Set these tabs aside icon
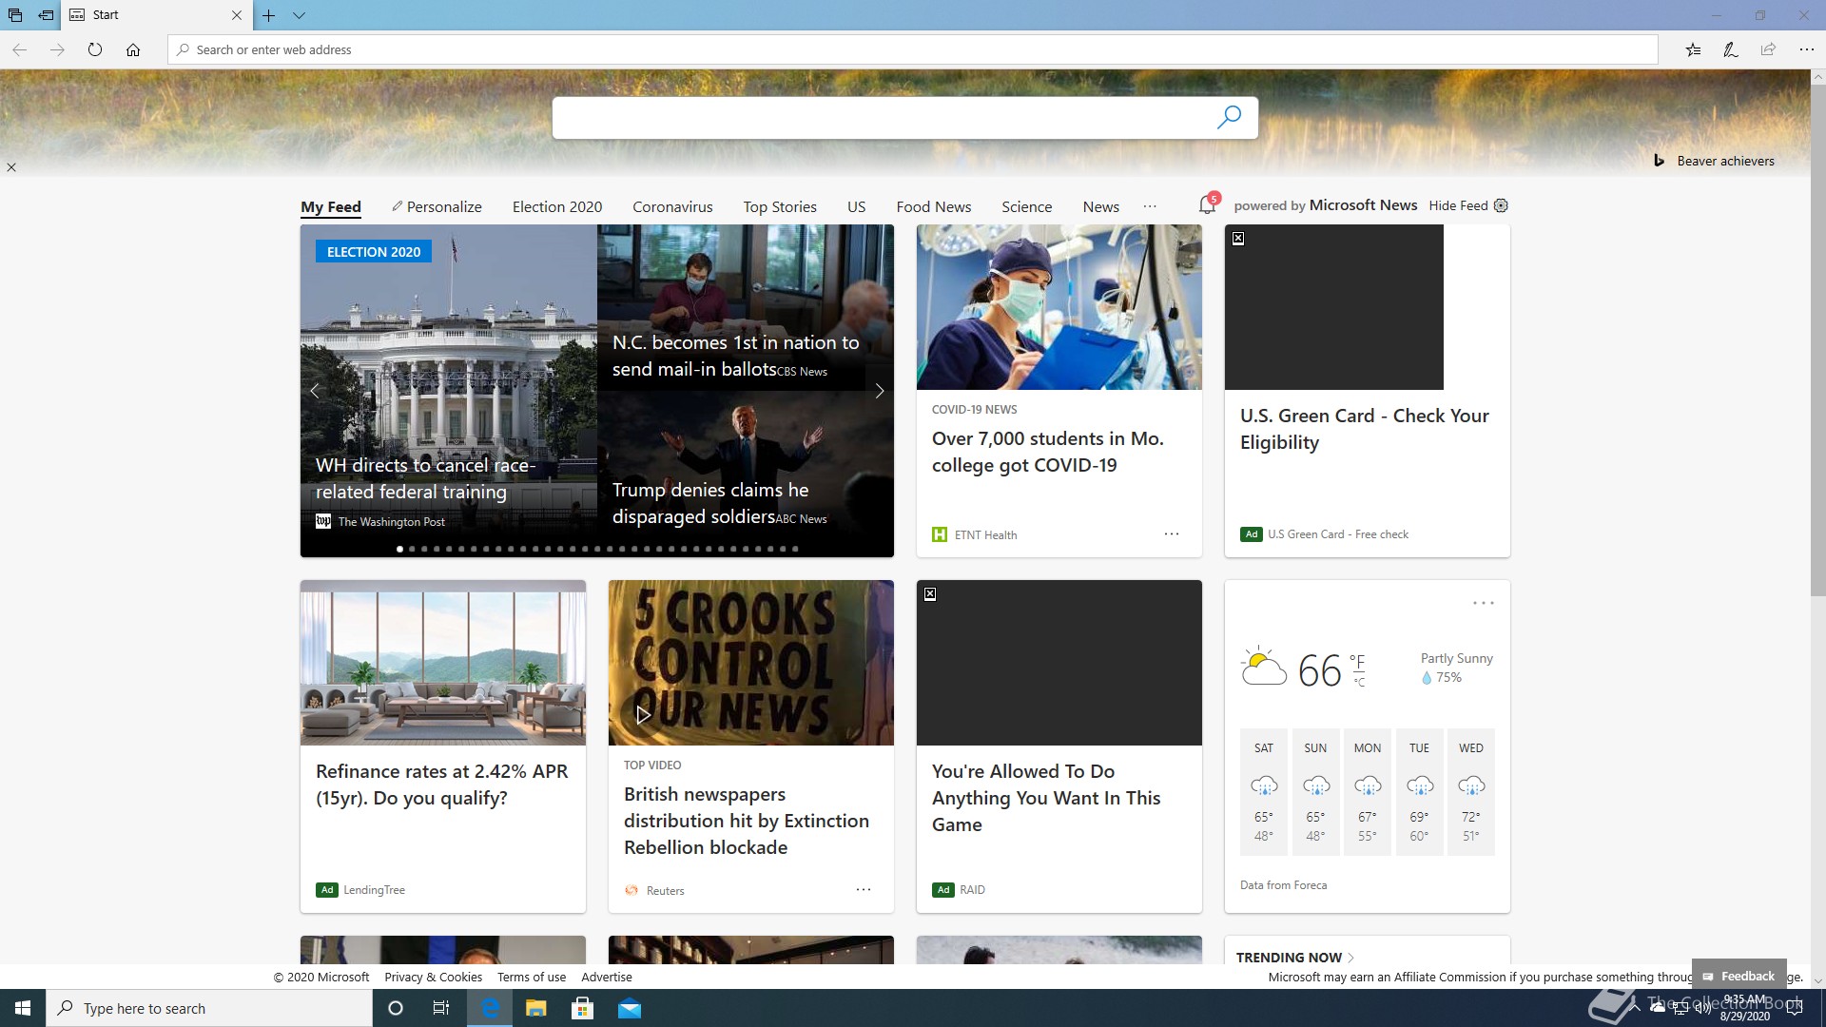 click(46, 15)
